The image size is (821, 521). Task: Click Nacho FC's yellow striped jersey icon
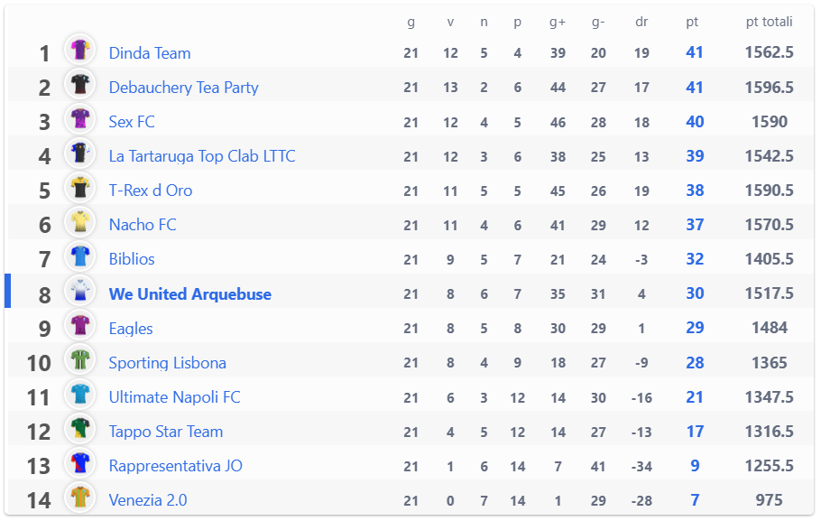[x=80, y=222]
